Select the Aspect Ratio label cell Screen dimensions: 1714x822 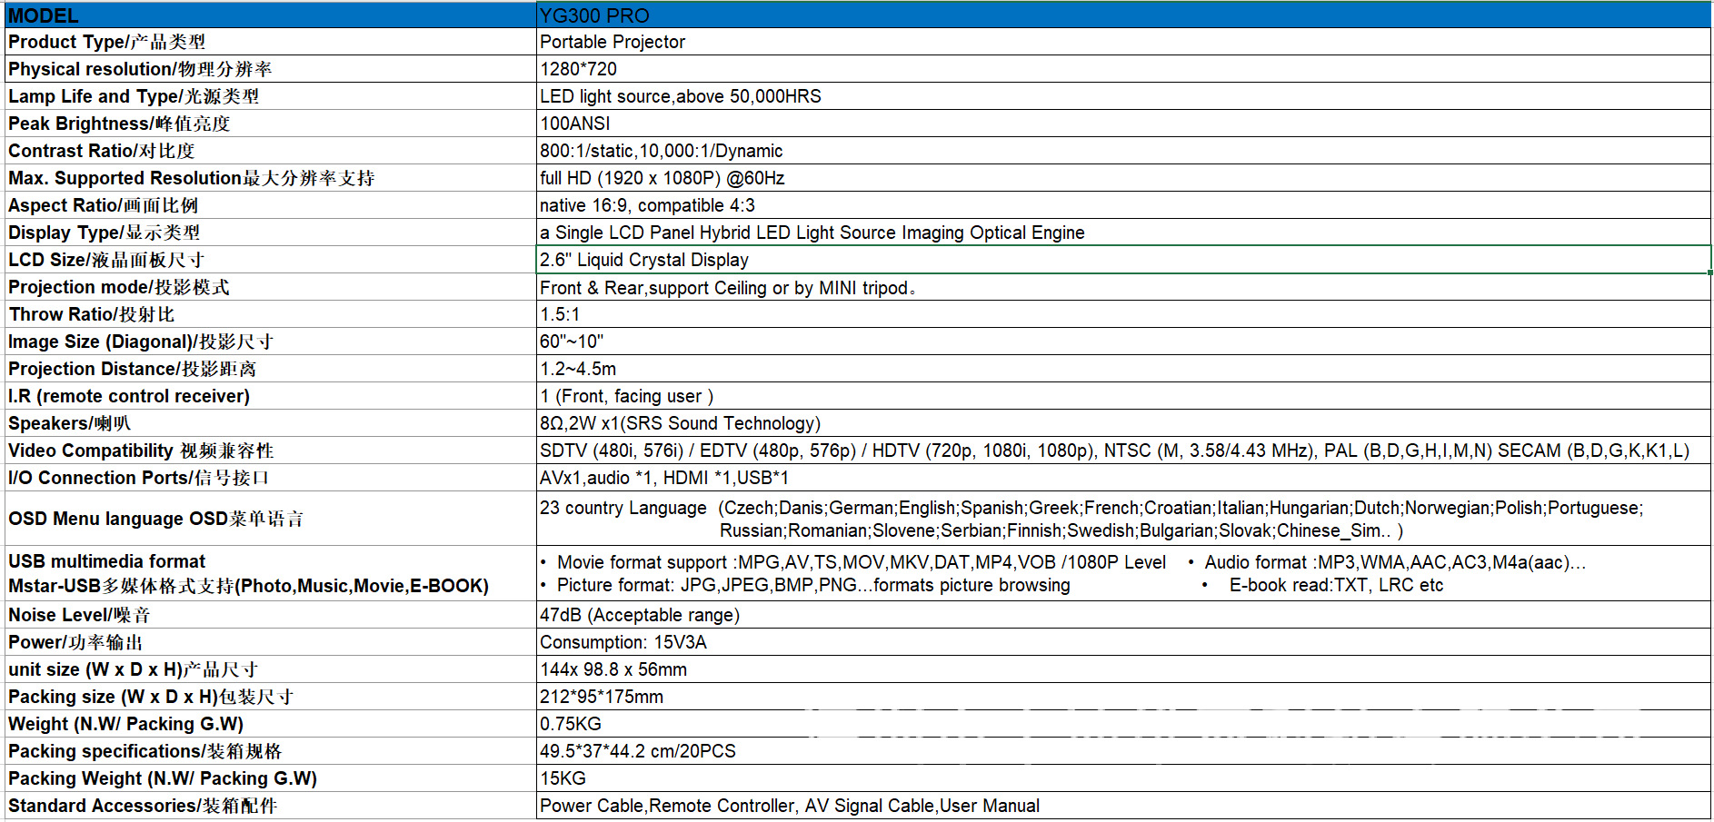270,205
